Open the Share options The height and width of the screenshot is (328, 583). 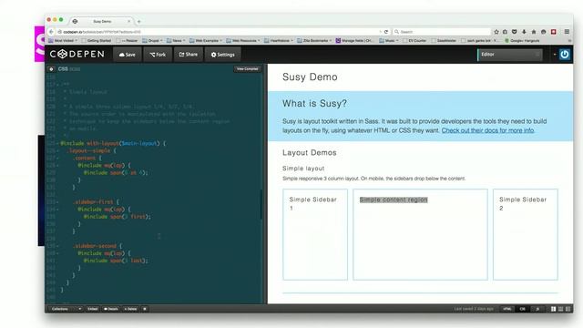coord(189,55)
